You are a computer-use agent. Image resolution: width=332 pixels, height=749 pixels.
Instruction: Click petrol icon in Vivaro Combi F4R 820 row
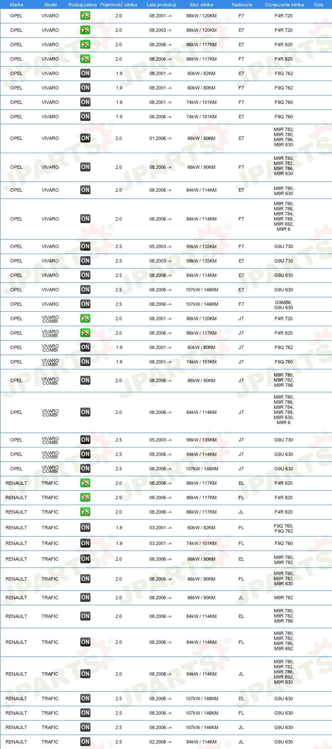(x=85, y=333)
